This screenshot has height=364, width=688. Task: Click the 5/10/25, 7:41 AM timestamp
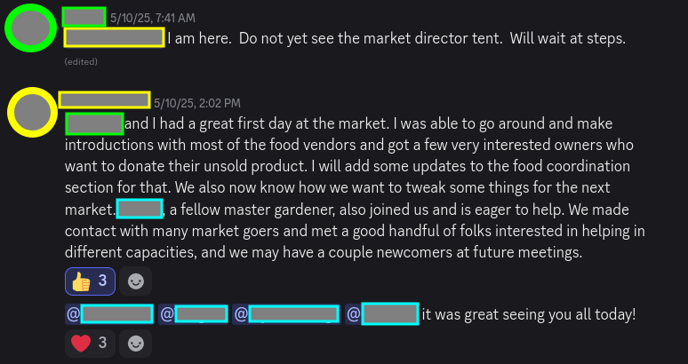click(x=153, y=17)
